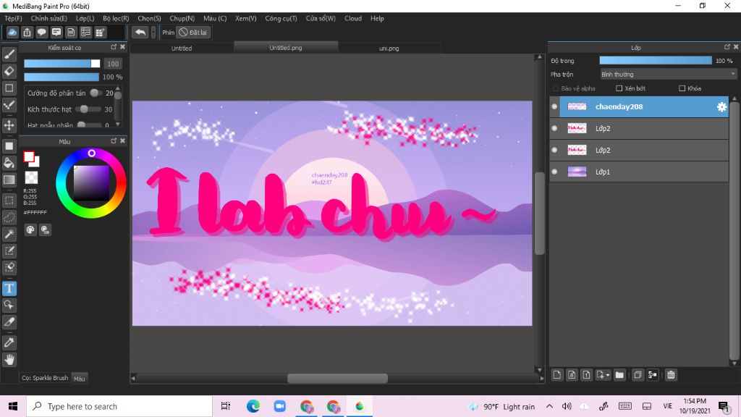Viewport: 741px width, 417px height.
Task: Select the Move tool
Action: pyautogui.click(x=9, y=125)
